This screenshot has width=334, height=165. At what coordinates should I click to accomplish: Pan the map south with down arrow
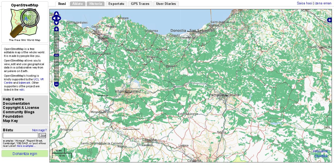click(x=56, y=23)
